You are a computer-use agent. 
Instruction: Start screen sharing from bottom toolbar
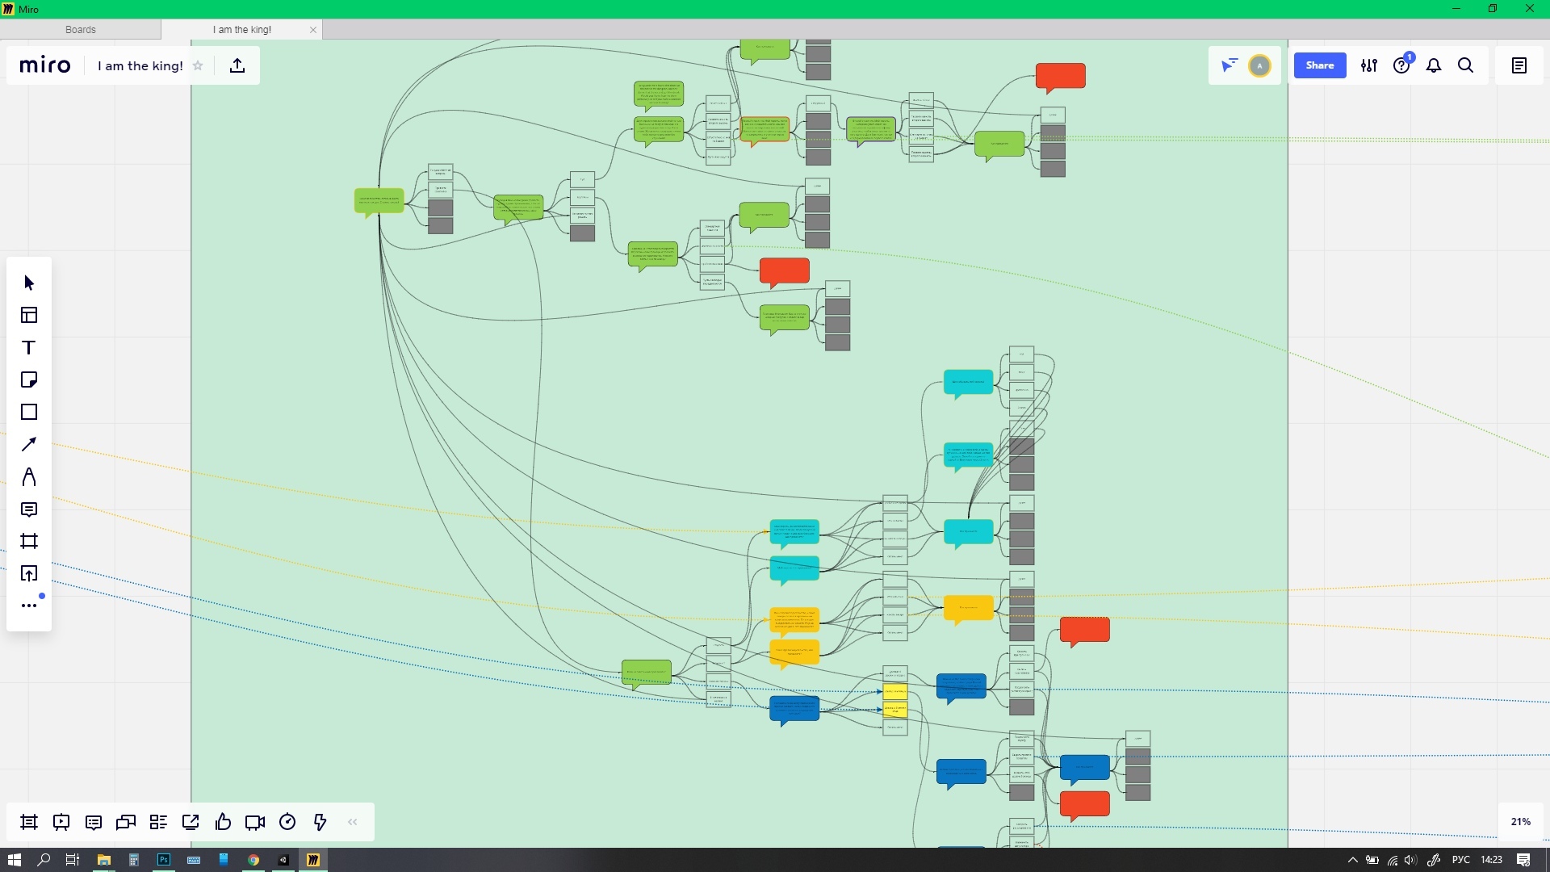191,822
